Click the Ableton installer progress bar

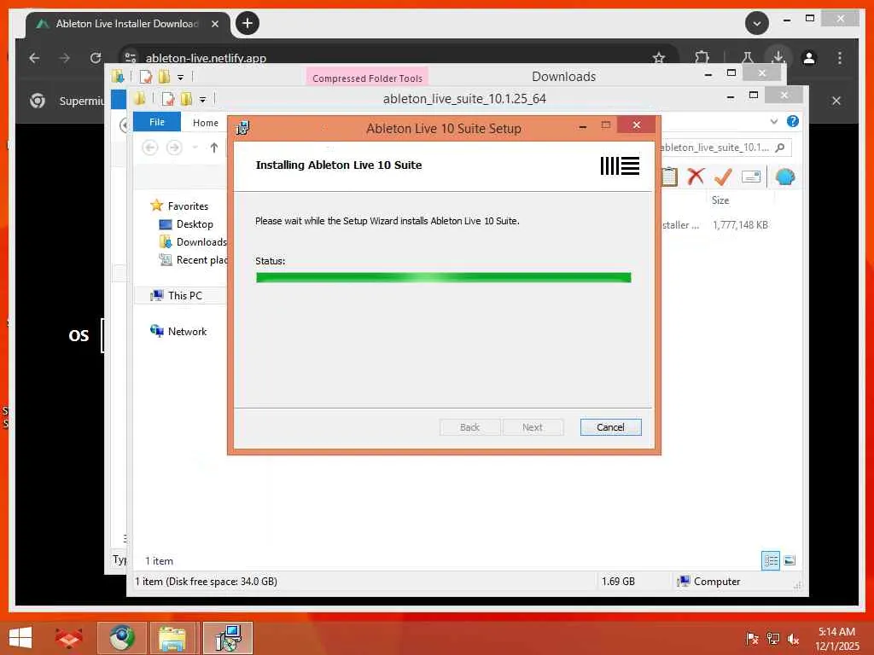coord(444,277)
